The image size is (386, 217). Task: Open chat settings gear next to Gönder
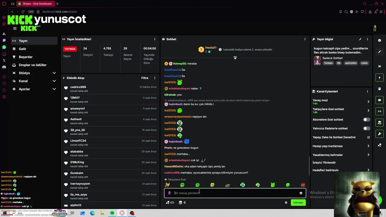point(286,203)
